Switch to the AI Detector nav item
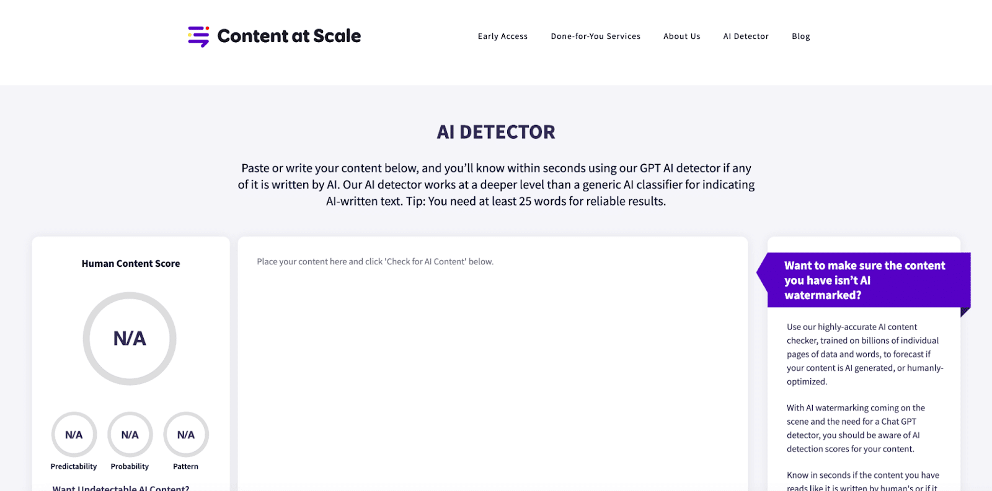The height and width of the screenshot is (491, 992). coord(745,37)
